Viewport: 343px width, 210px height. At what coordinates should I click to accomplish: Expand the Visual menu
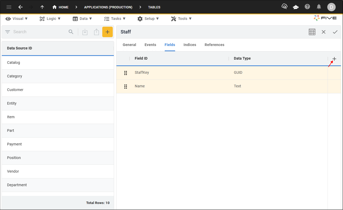tap(17, 19)
